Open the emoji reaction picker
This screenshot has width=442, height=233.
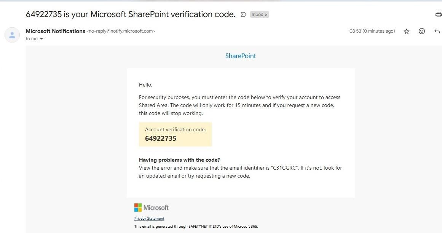422,31
